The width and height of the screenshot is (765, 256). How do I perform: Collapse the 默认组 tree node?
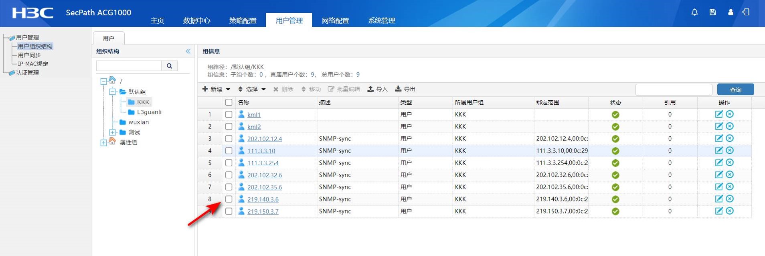tap(113, 92)
